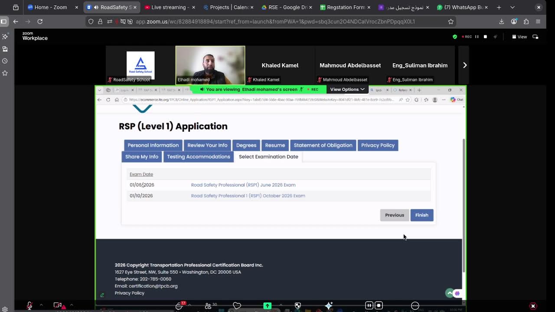Open the Degrees tab

coord(246,145)
